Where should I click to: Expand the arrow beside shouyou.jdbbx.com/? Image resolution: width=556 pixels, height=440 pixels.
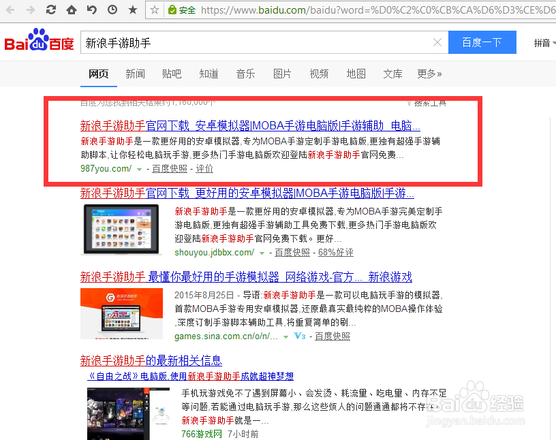click(x=262, y=253)
